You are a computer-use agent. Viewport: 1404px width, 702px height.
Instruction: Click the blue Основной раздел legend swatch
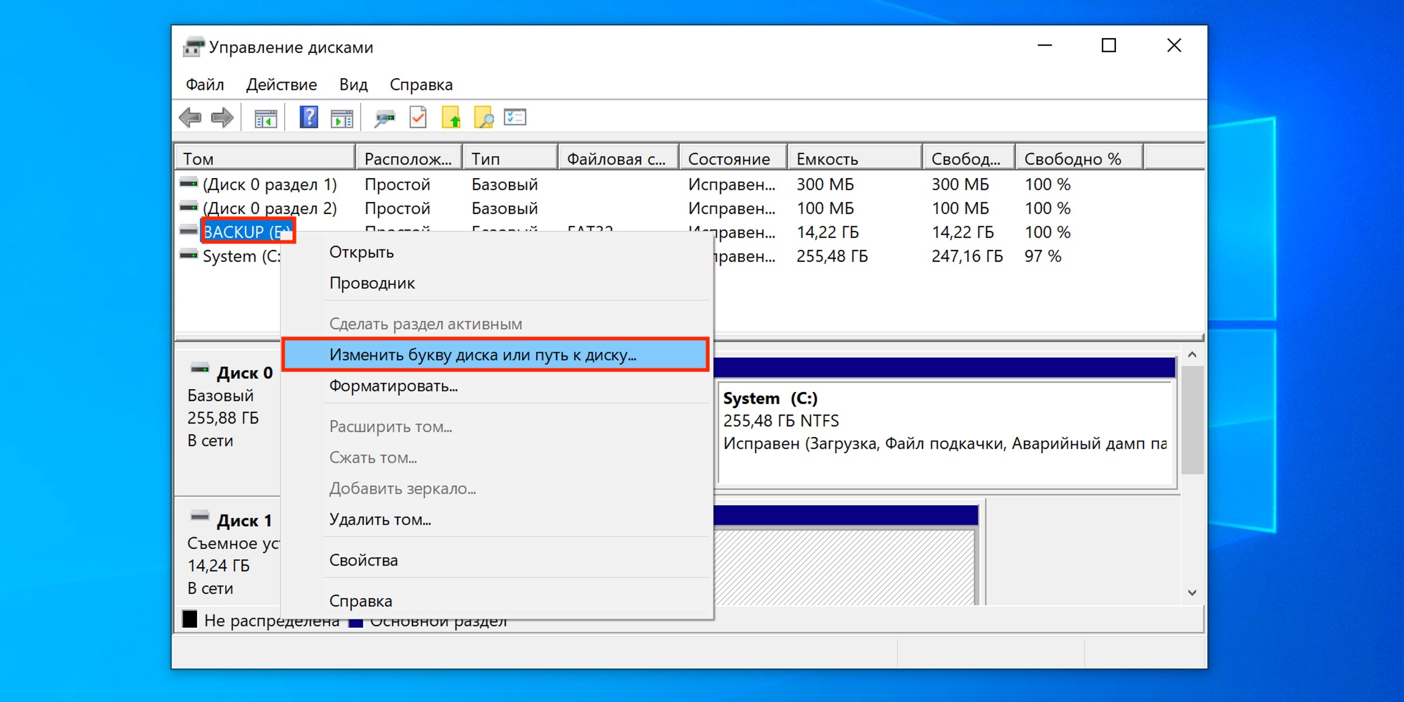pos(355,623)
